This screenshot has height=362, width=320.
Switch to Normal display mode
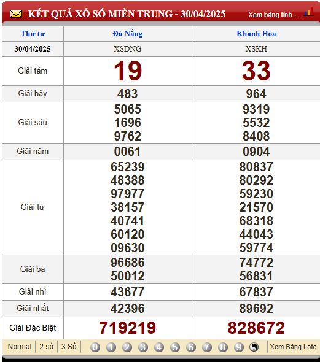coord(20,347)
